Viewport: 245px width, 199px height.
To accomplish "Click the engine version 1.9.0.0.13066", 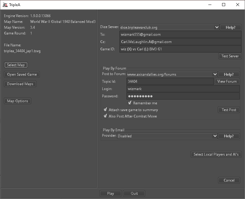I will pos(40,16).
